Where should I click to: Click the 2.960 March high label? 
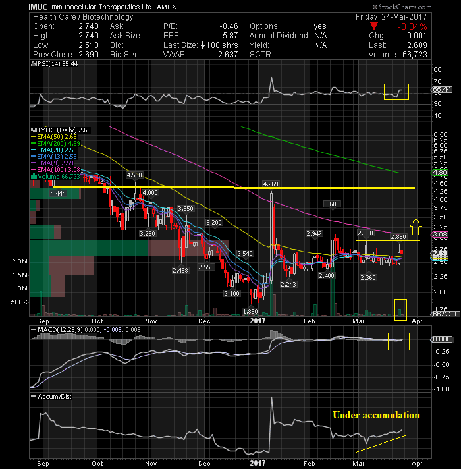point(366,233)
